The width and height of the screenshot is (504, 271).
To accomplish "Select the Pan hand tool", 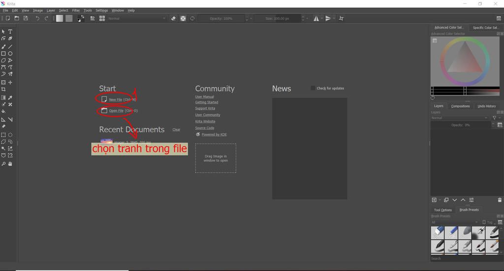I will (x=10, y=164).
